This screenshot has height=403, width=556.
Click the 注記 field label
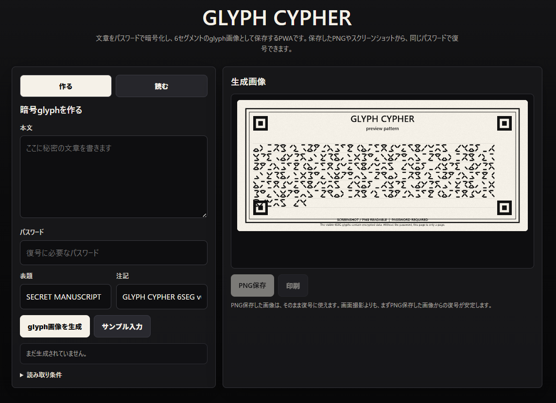click(x=122, y=276)
